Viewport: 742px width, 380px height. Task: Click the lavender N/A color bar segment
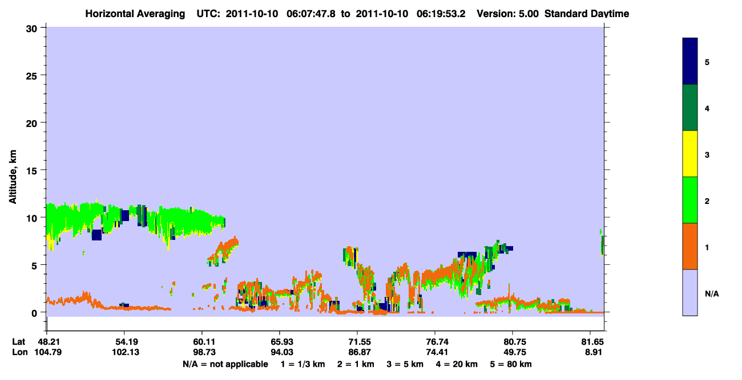(x=690, y=292)
